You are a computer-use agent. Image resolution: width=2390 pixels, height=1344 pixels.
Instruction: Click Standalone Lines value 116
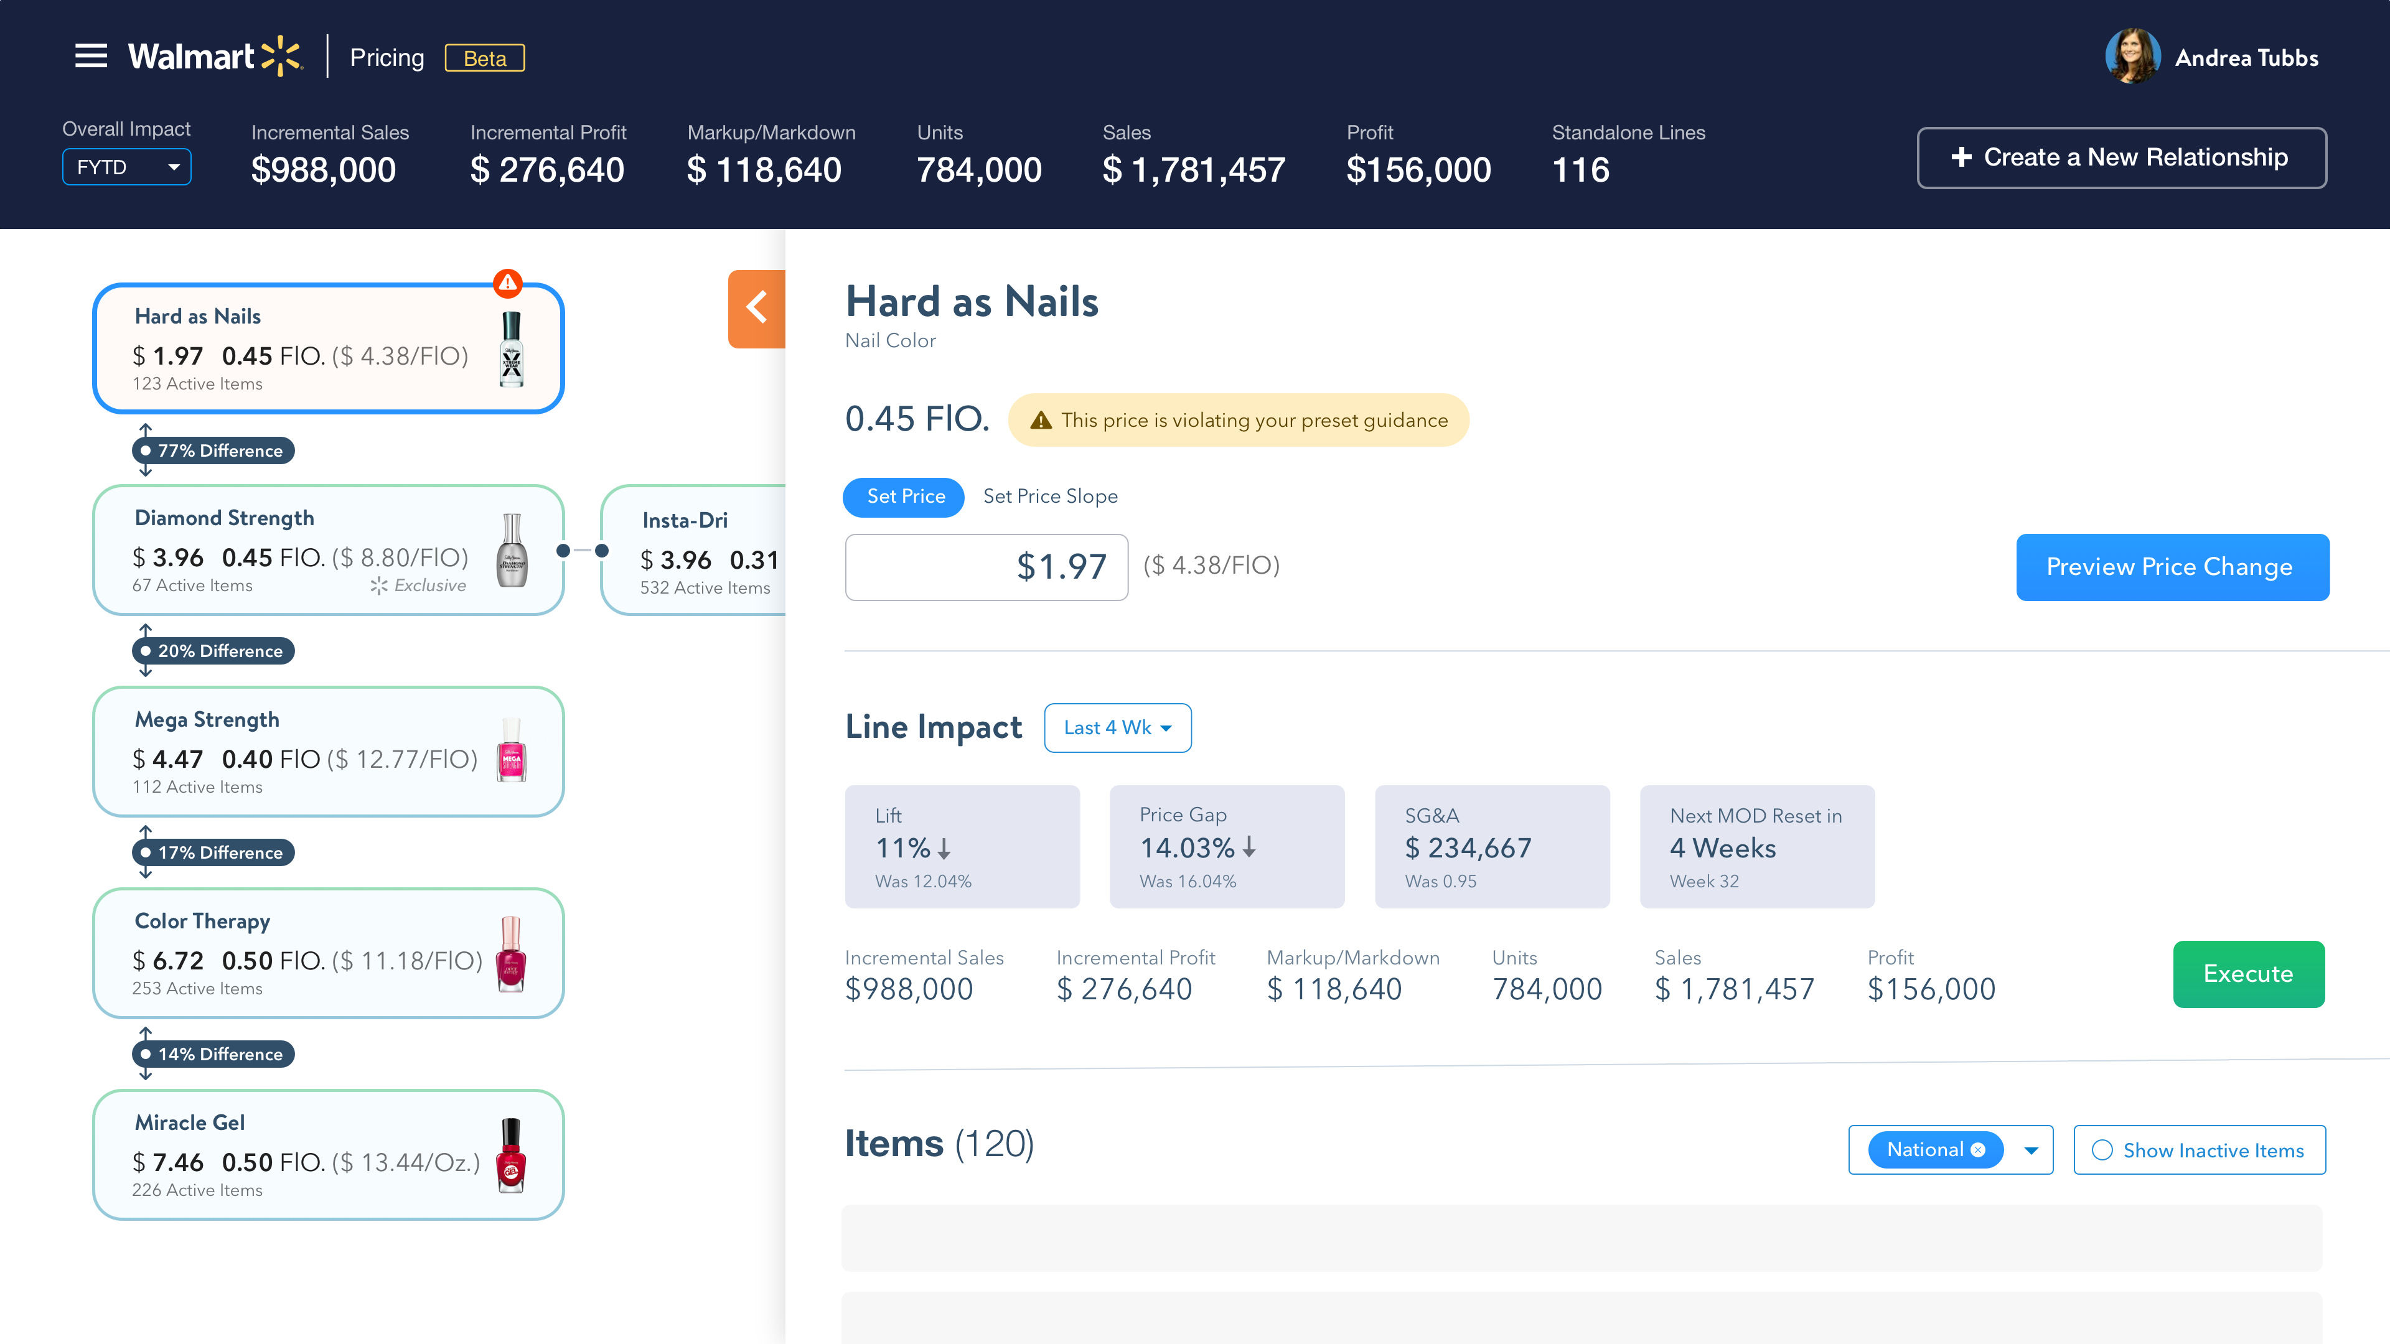point(1581,170)
